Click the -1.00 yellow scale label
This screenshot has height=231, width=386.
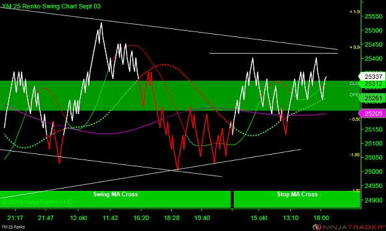click(355, 155)
